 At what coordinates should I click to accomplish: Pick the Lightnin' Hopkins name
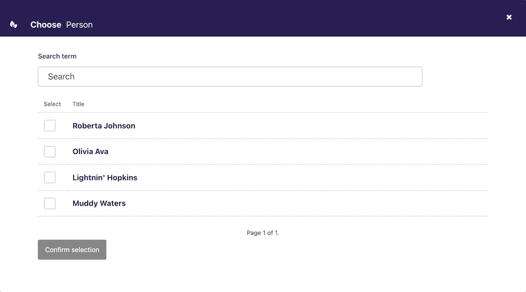105,178
